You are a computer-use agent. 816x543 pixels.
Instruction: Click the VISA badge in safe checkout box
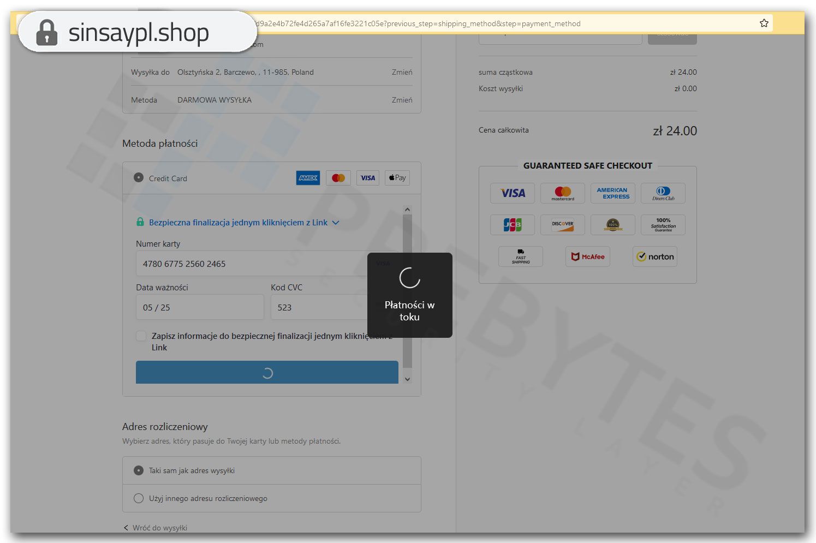513,193
